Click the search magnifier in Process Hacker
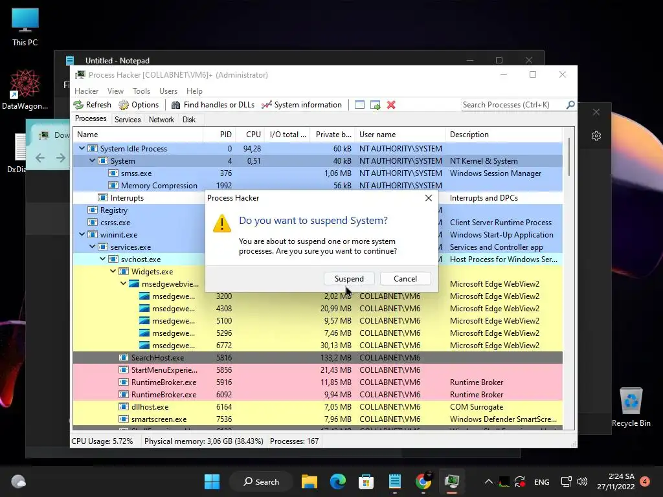 coord(570,104)
